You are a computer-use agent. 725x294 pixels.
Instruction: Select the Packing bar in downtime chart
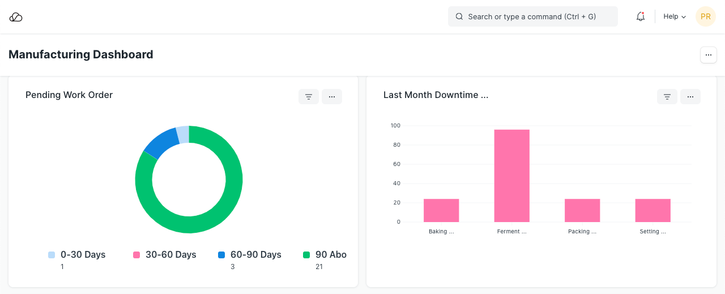point(582,210)
